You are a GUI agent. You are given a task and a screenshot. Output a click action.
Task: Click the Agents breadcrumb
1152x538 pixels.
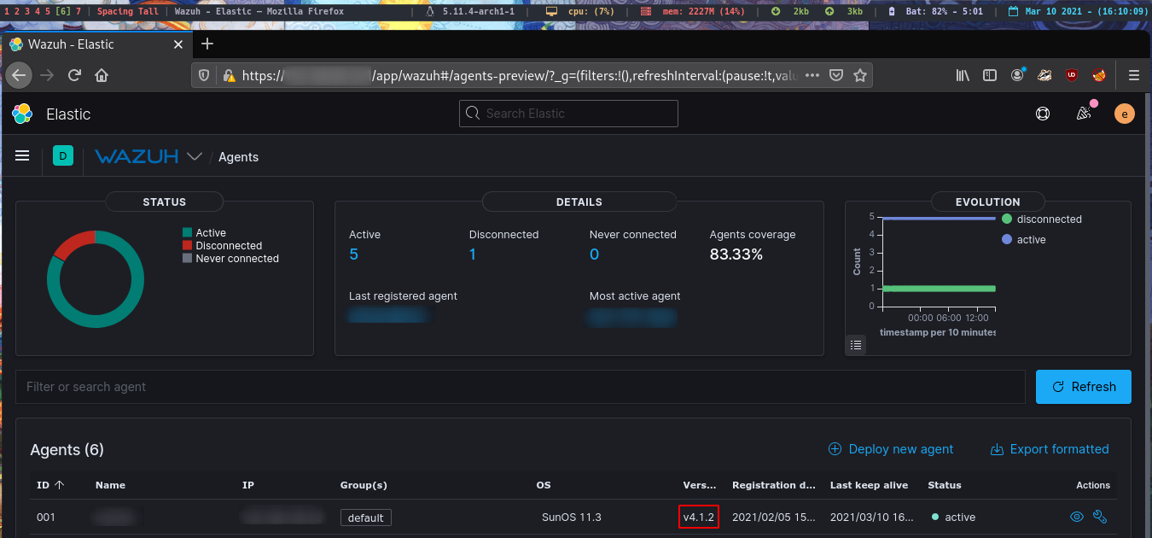tap(238, 157)
